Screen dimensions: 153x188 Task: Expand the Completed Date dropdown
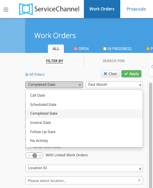54,85
